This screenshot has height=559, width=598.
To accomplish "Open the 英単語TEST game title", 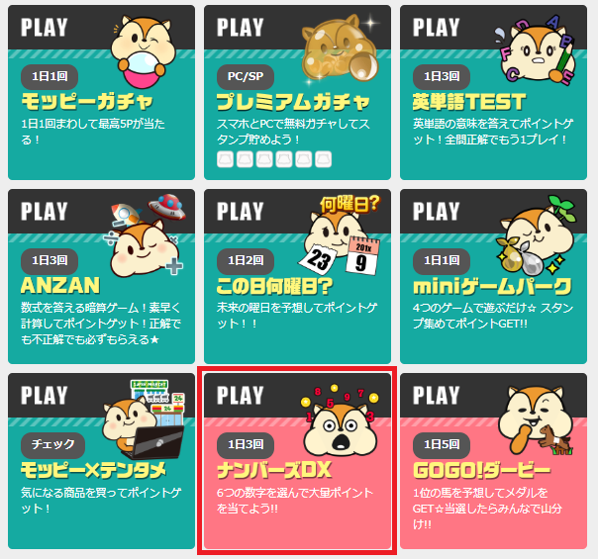I will click(469, 102).
